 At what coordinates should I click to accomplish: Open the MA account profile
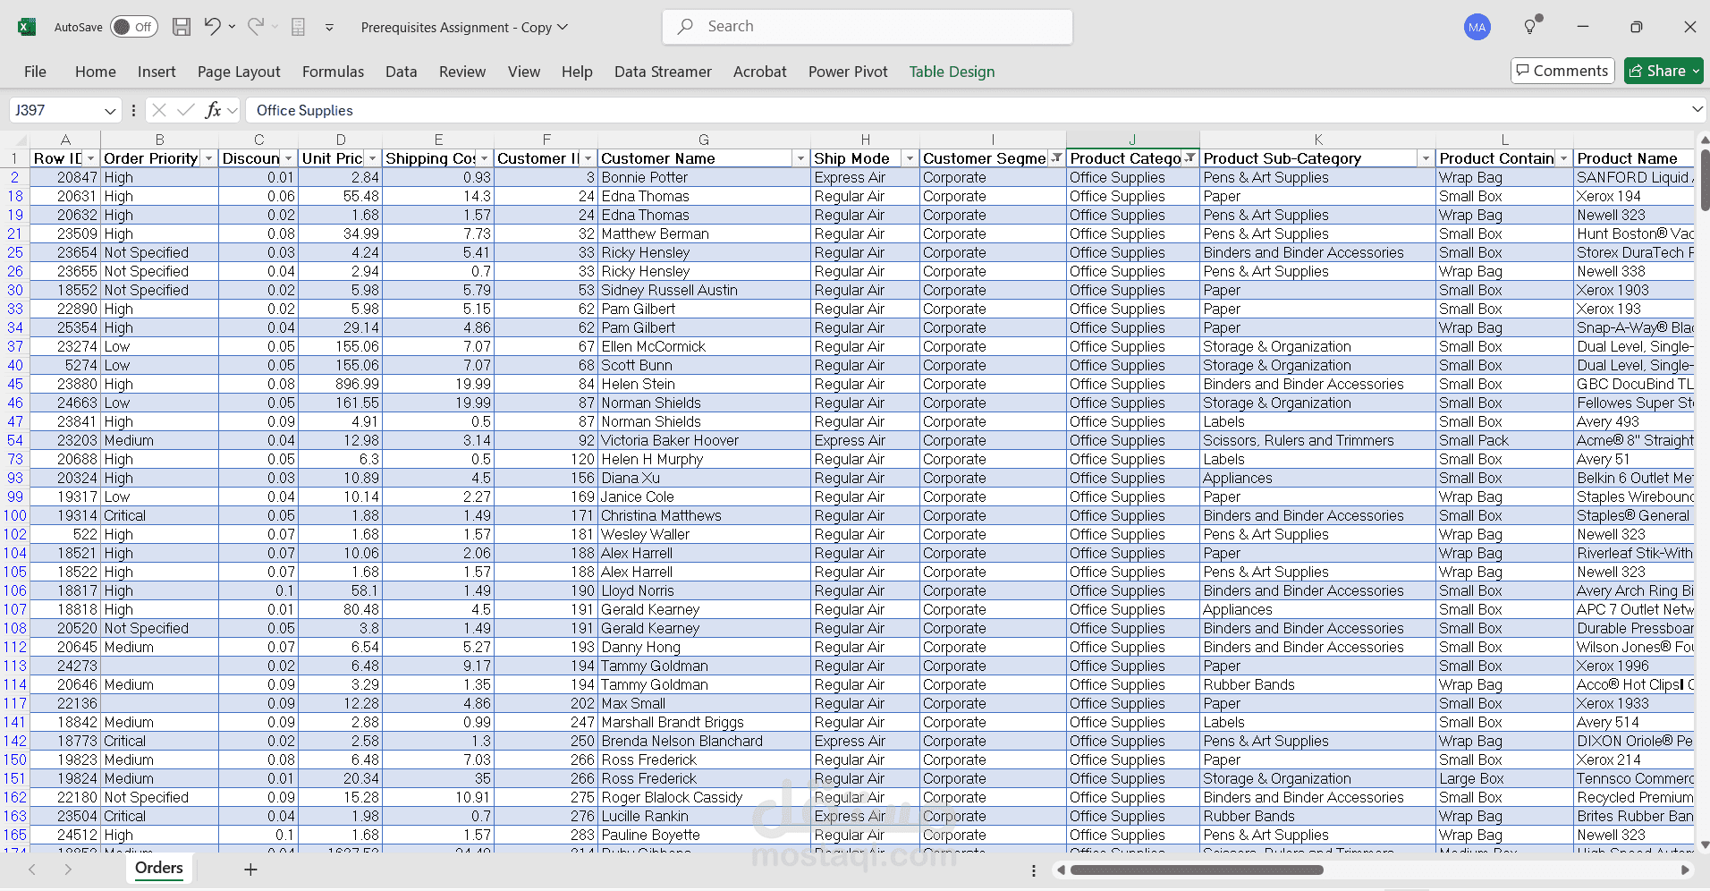(1477, 27)
